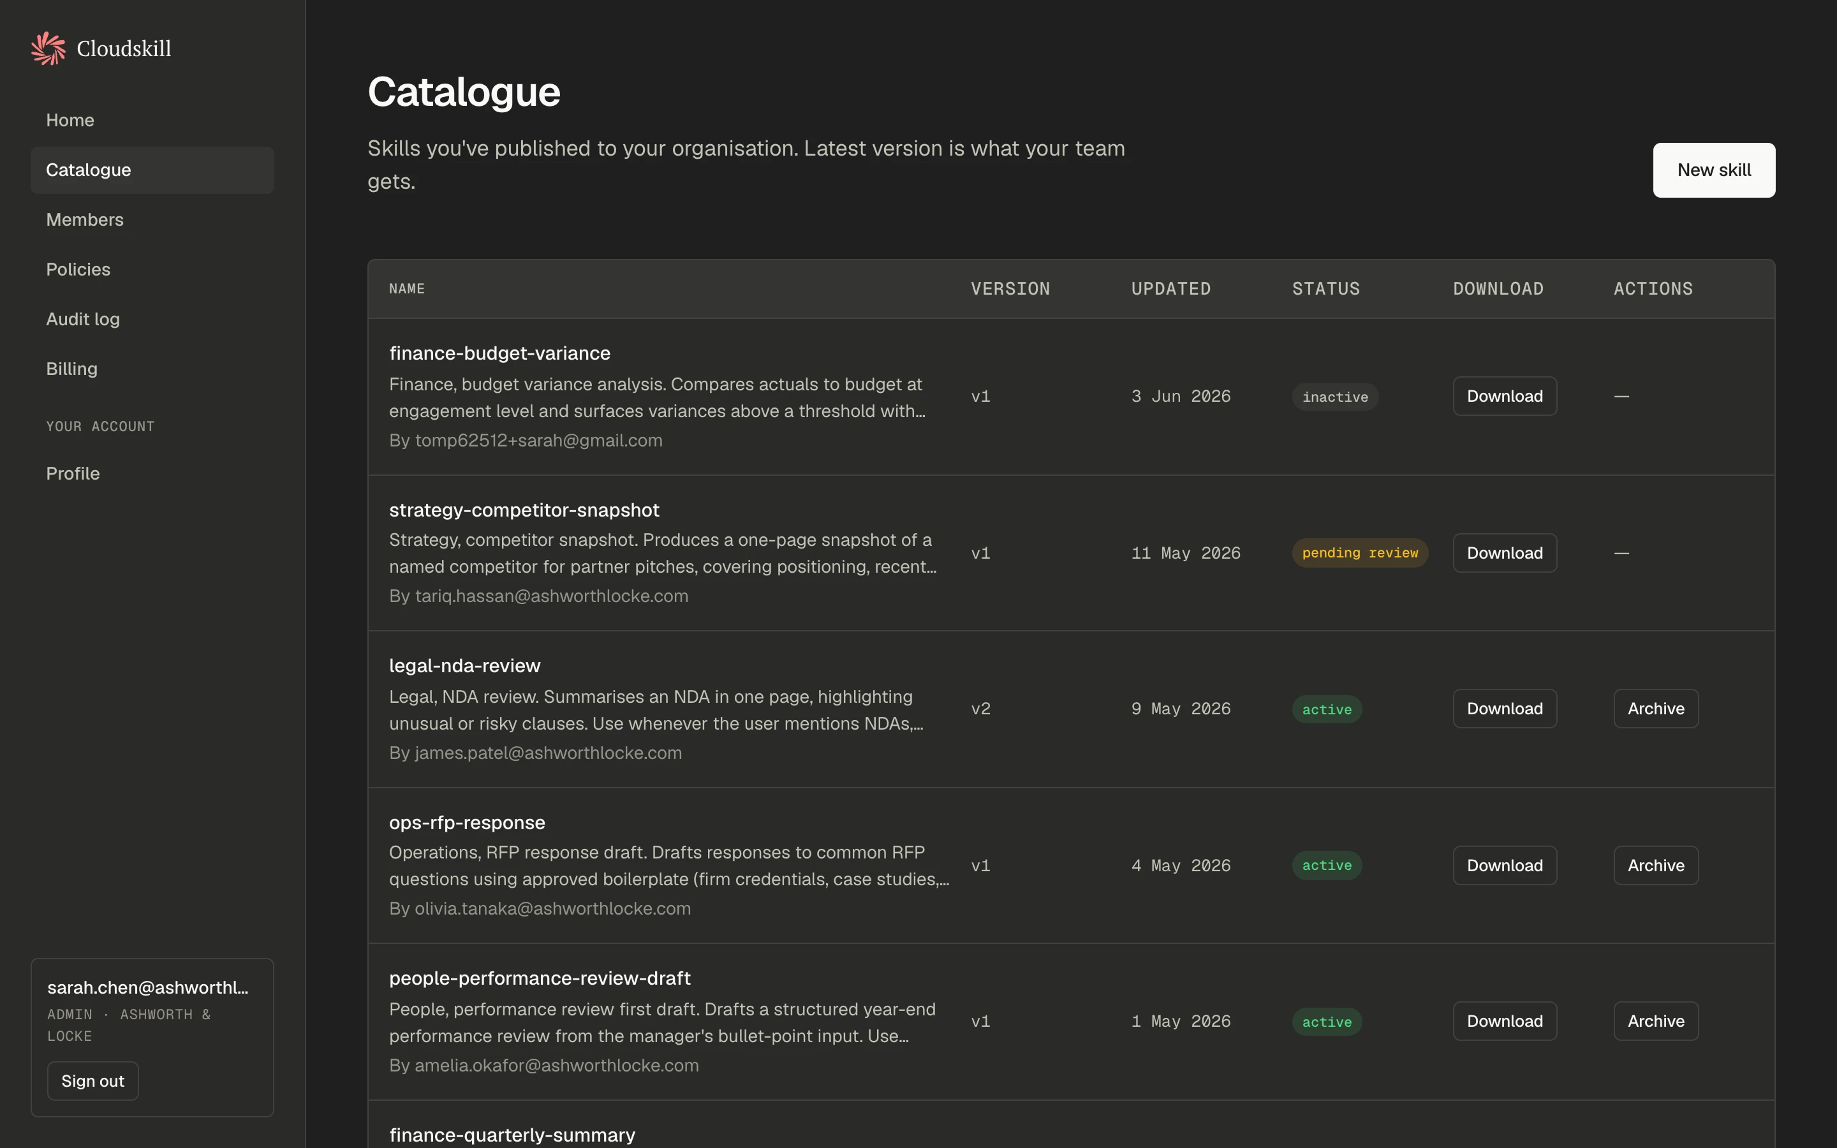
Task: Click the Catalogue page heading
Action: click(x=464, y=92)
